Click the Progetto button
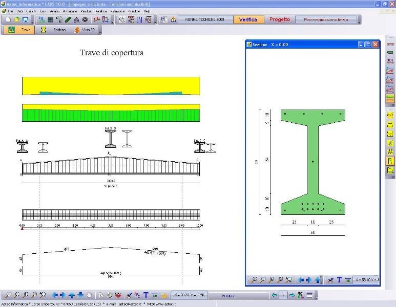 tap(279, 19)
